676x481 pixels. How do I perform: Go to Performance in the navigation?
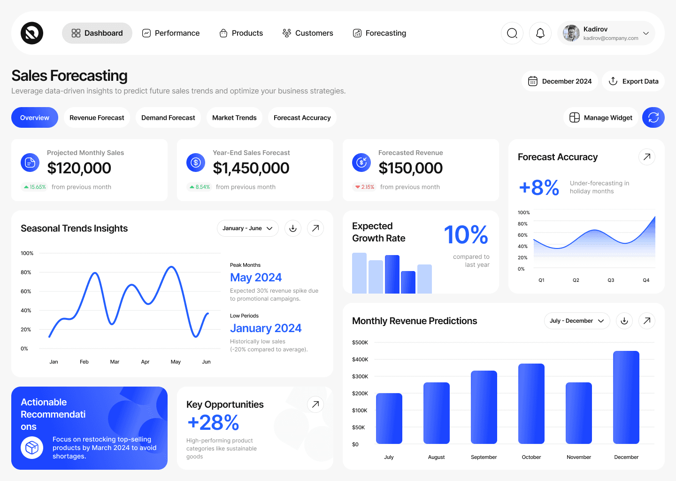coord(171,33)
